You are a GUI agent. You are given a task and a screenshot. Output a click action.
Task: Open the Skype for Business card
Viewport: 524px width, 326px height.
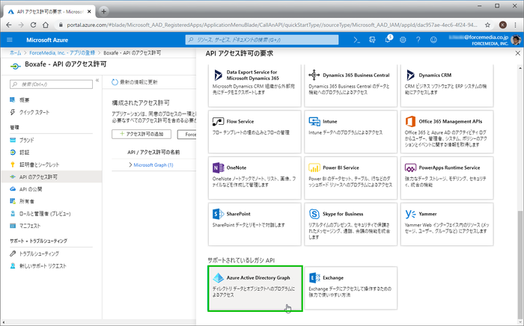(x=350, y=224)
